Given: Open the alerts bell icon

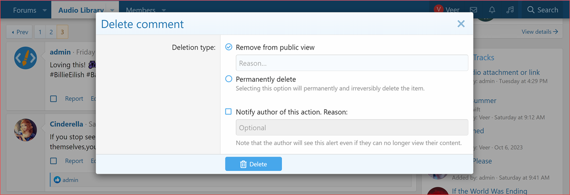Looking at the screenshot, I should pyautogui.click(x=492, y=10).
